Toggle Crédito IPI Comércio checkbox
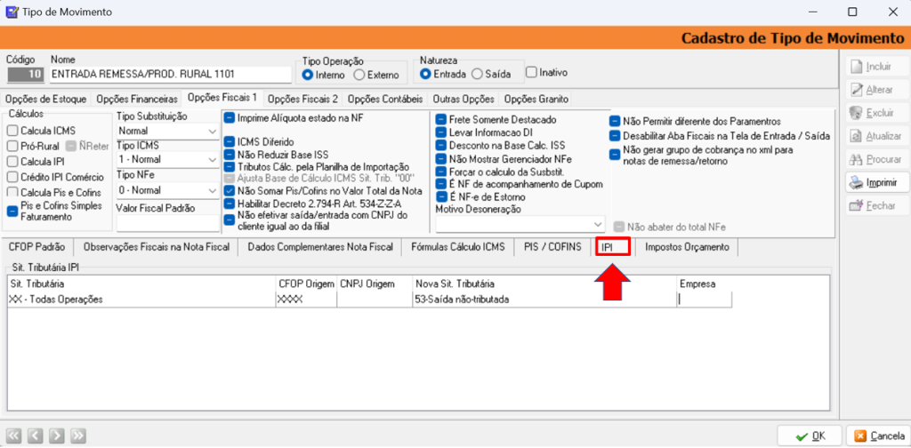 point(12,178)
